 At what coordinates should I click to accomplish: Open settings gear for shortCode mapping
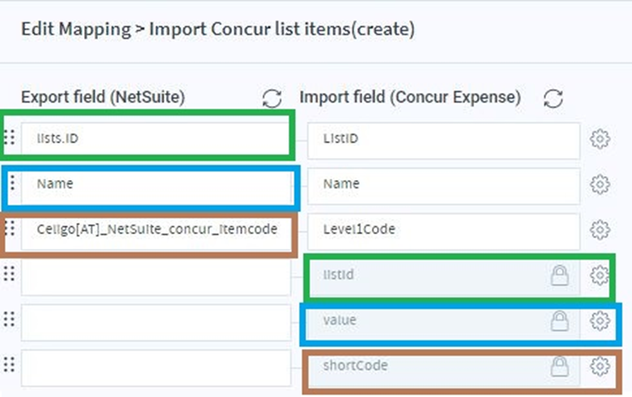[x=600, y=366]
